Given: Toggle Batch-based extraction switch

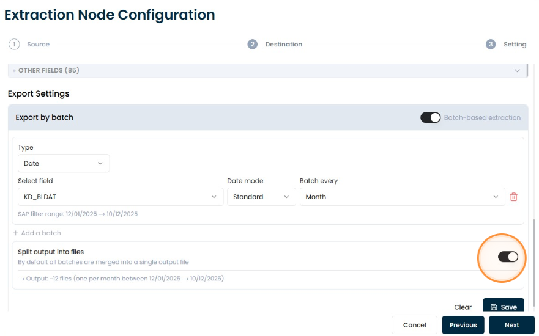Looking at the screenshot, I should click(430, 118).
